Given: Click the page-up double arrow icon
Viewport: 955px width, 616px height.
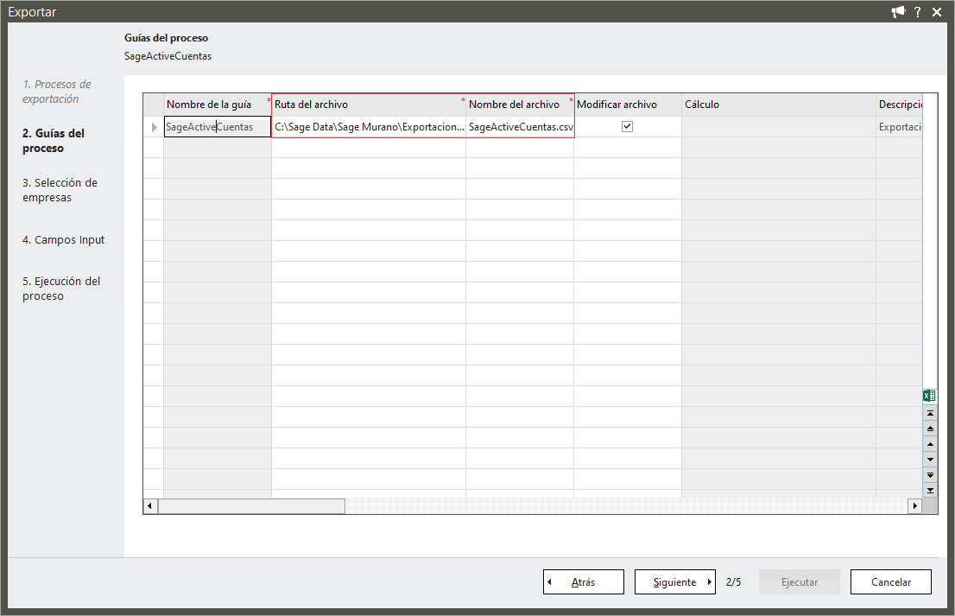Looking at the screenshot, I should click(x=930, y=429).
